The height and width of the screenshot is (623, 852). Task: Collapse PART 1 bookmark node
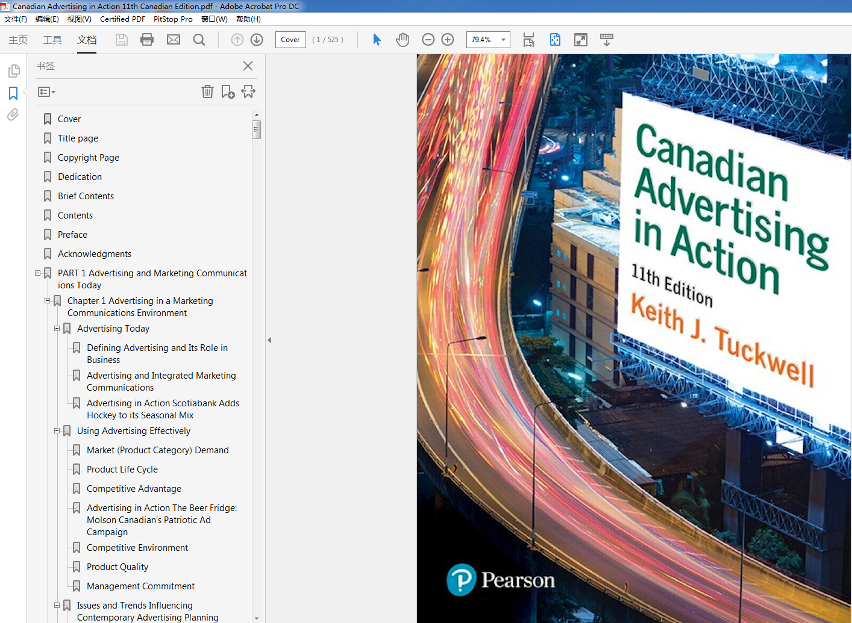pyautogui.click(x=37, y=273)
